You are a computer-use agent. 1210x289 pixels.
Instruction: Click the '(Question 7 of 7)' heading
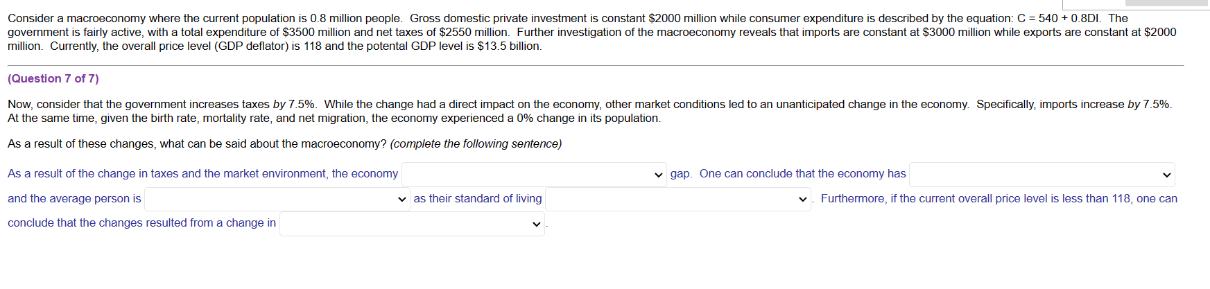tap(53, 79)
